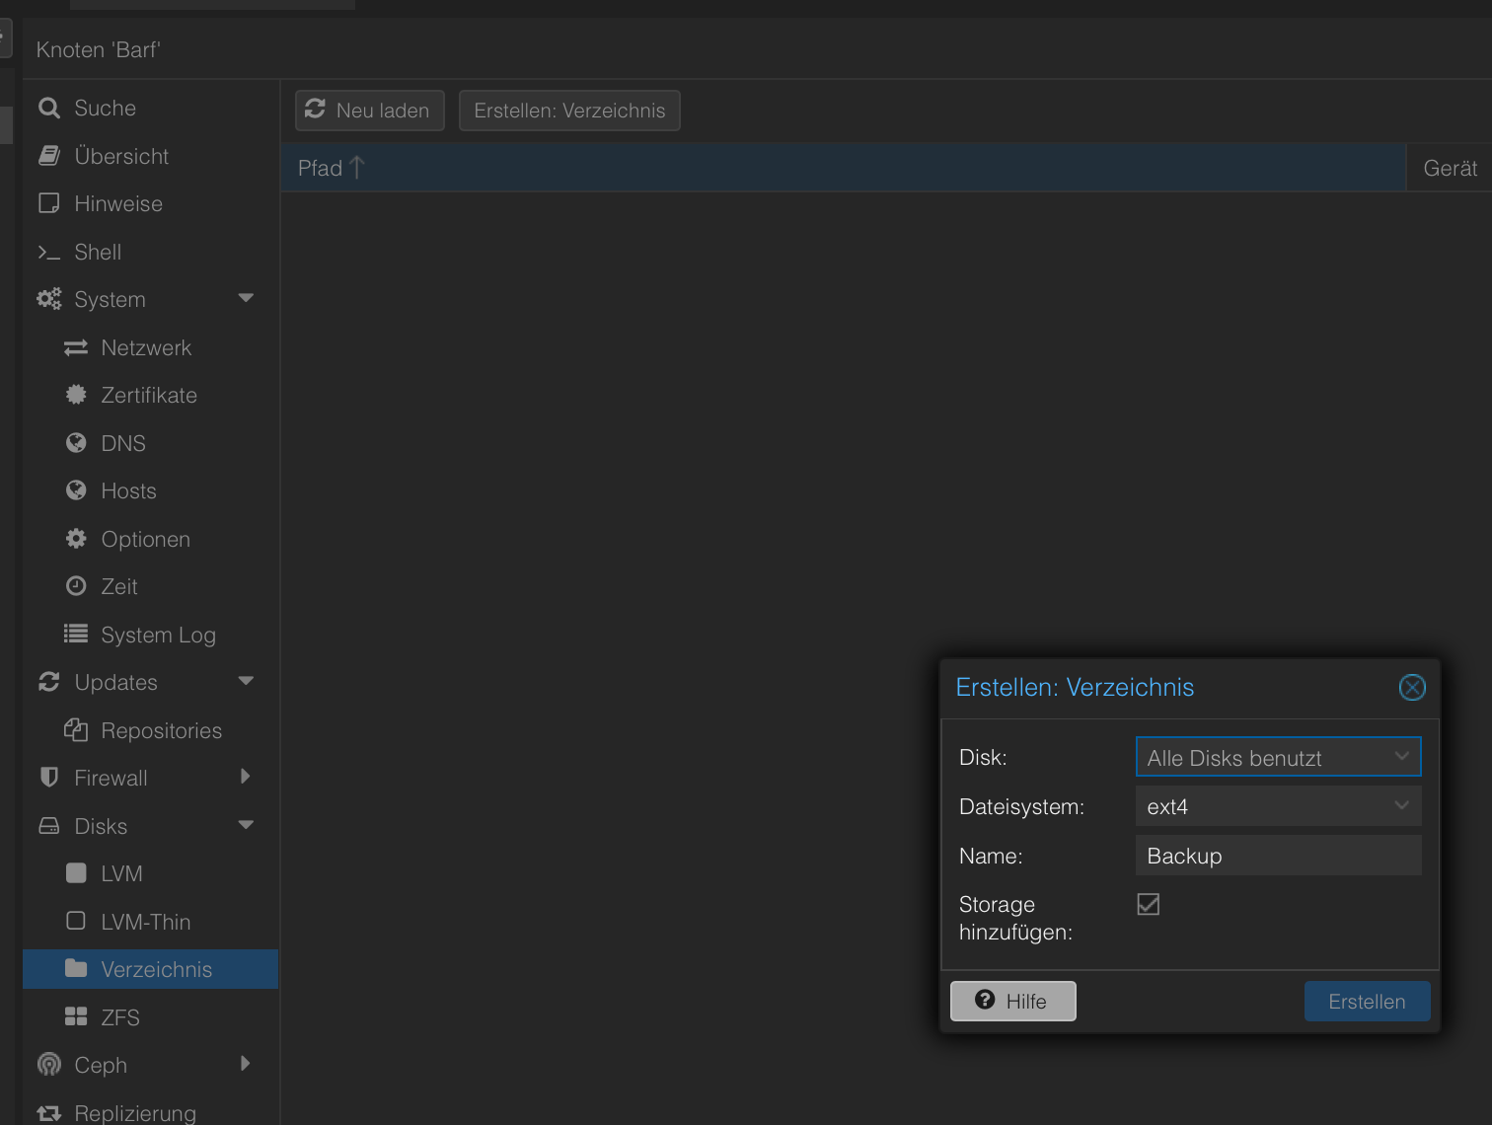Select Netzwerk in the sidebar
The image size is (1492, 1125).
click(x=150, y=347)
